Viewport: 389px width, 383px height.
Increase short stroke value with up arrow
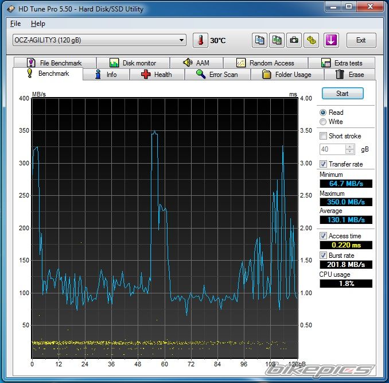coord(350,146)
